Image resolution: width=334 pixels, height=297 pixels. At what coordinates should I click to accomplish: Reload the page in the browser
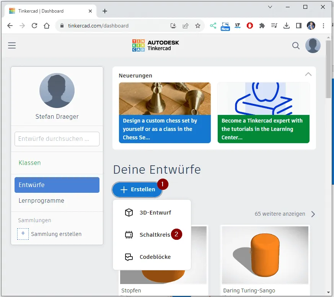click(x=34, y=26)
